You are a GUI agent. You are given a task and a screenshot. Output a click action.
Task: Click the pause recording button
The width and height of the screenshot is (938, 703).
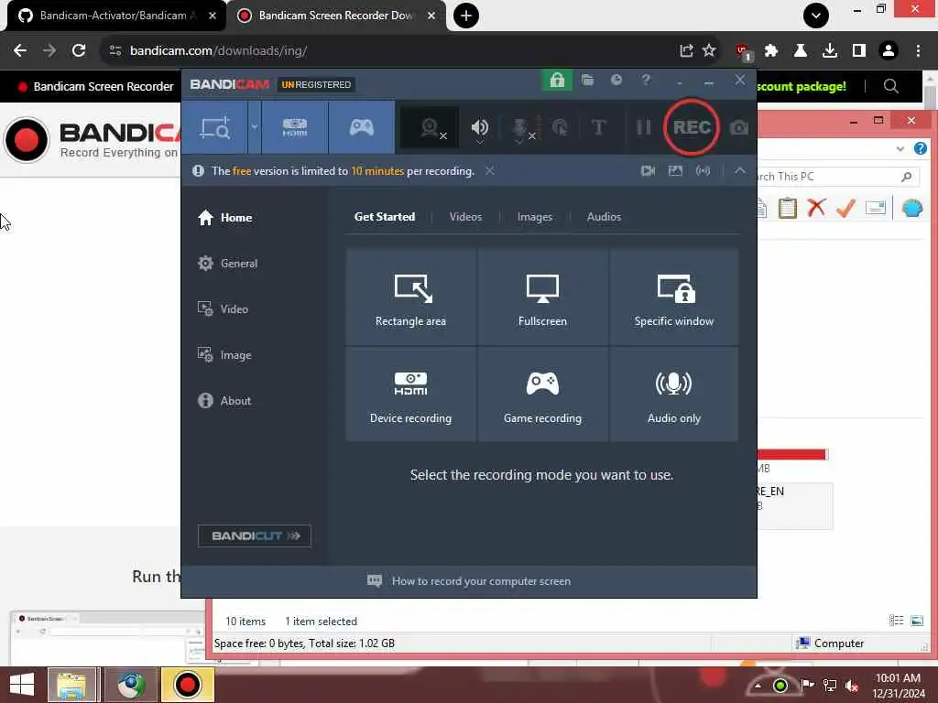(x=644, y=127)
